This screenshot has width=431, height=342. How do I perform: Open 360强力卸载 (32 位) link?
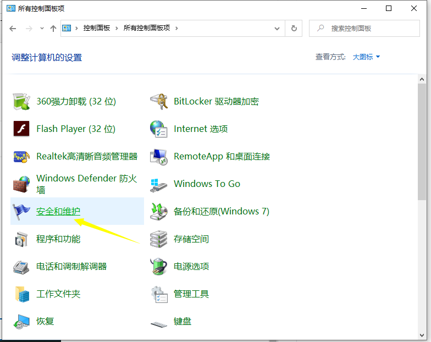pos(76,101)
